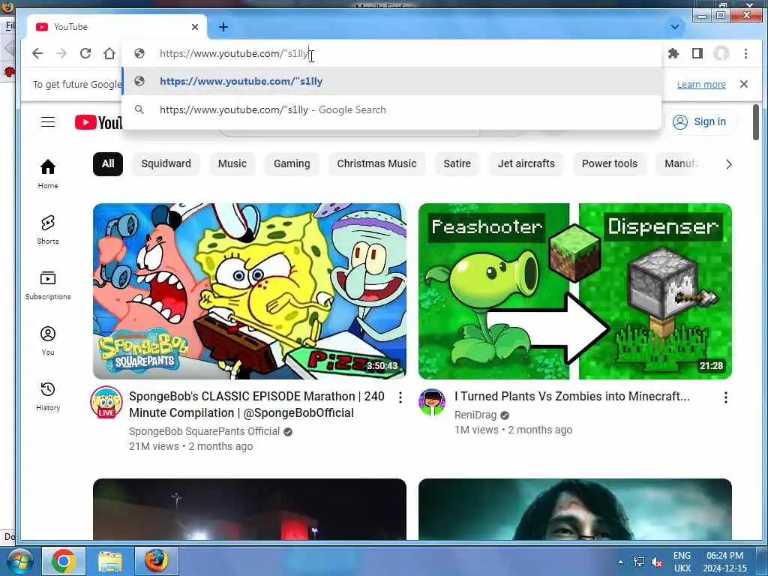
Task: Open the browser home page icon
Action: [x=109, y=53]
